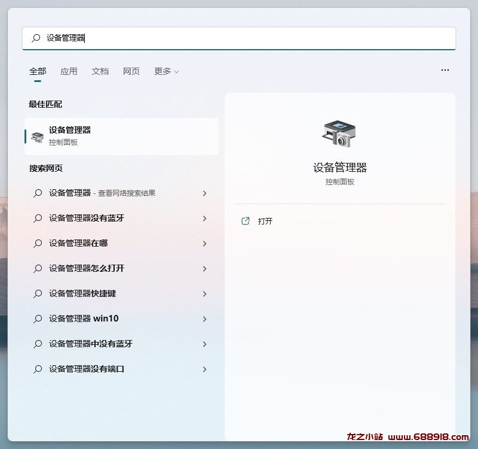Image resolution: width=478 pixels, height=449 pixels.
Task: Click search icon beside 设备管理器怎么打开
Action: 38,268
